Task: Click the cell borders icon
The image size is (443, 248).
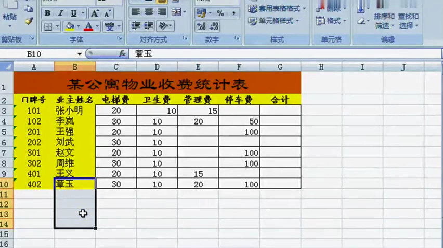Action: point(48,26)
